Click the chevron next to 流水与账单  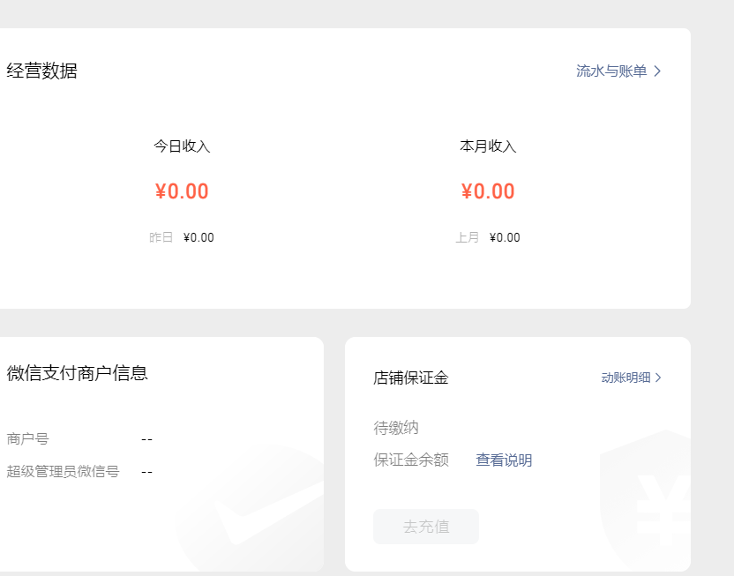coord(658,71)
